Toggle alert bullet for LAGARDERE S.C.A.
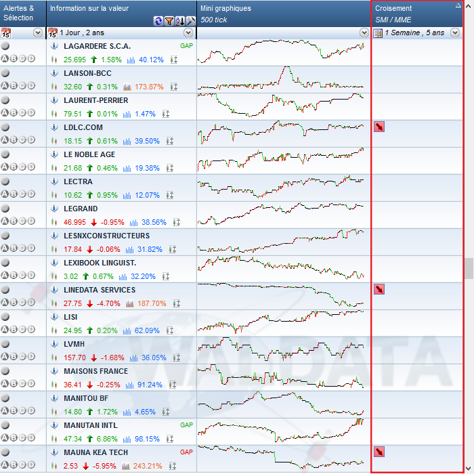 pos(5,46)
